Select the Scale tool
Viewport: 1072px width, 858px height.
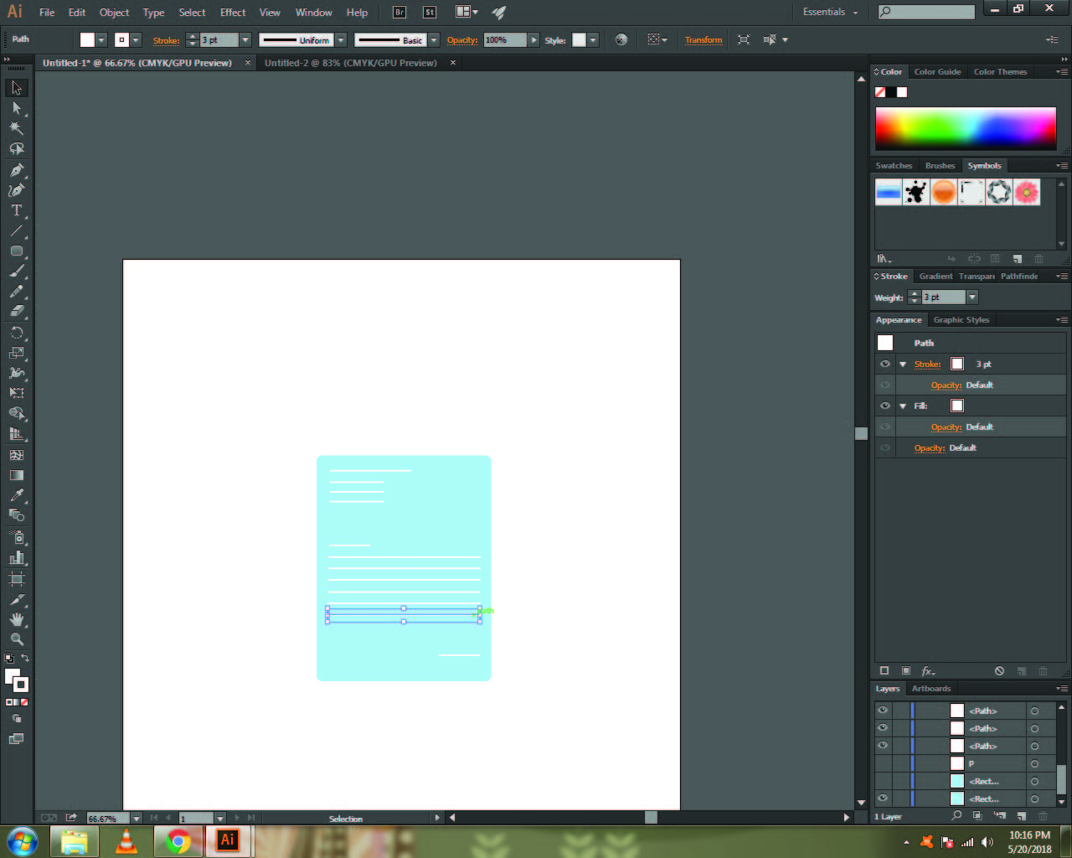click(x=16, y=353)
